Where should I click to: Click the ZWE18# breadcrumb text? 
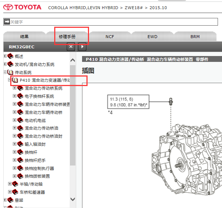click(x=133, y=8)
